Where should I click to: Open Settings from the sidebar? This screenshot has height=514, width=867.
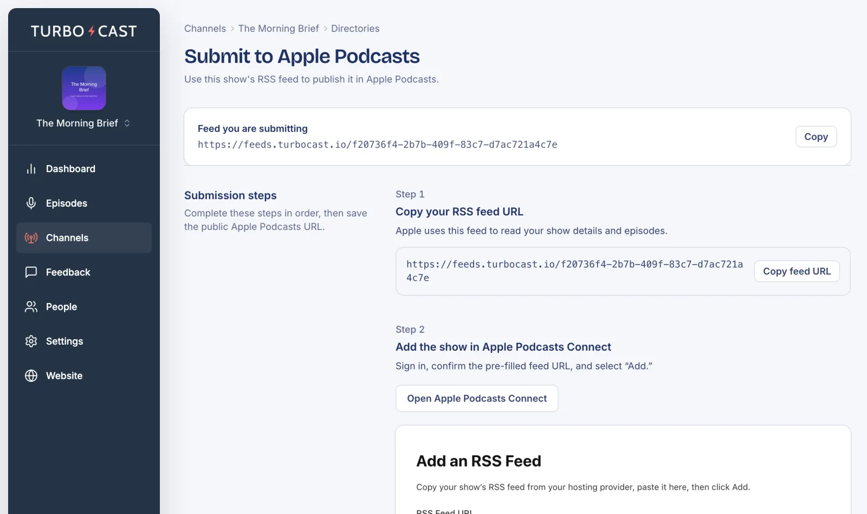pyautogui.click(x=84, y=341)
